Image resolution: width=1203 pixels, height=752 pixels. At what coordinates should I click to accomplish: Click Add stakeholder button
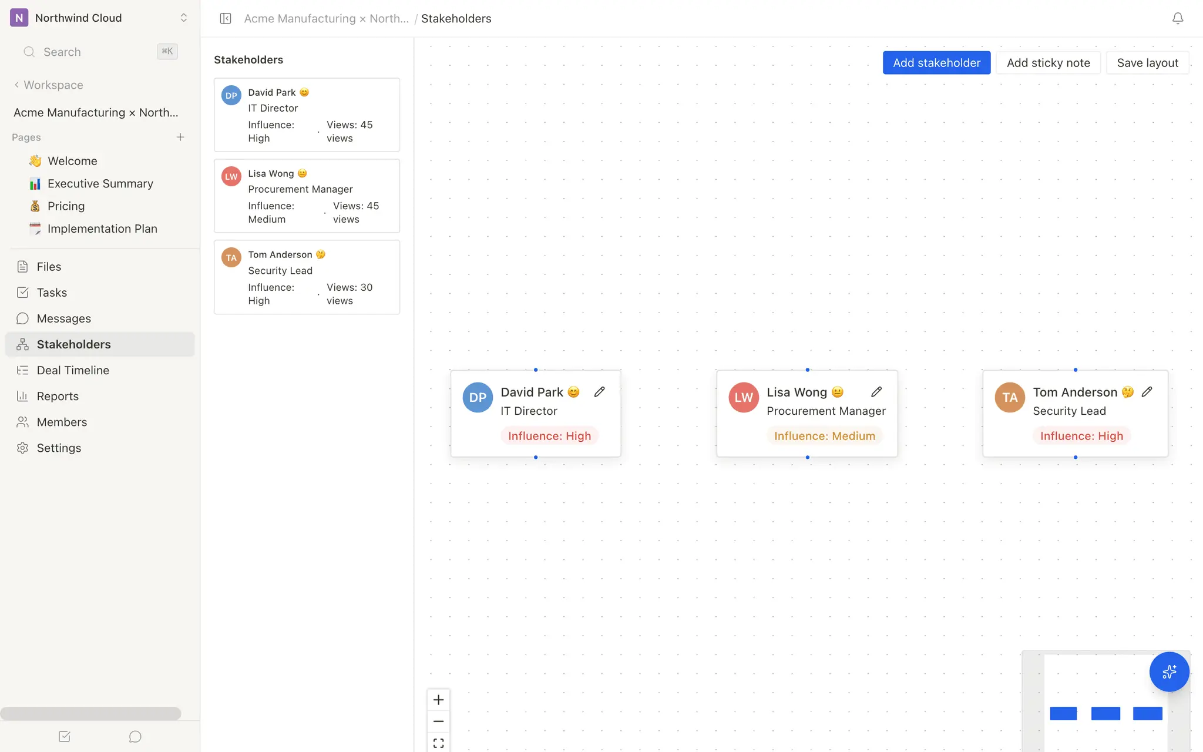[x=936, y=63]
